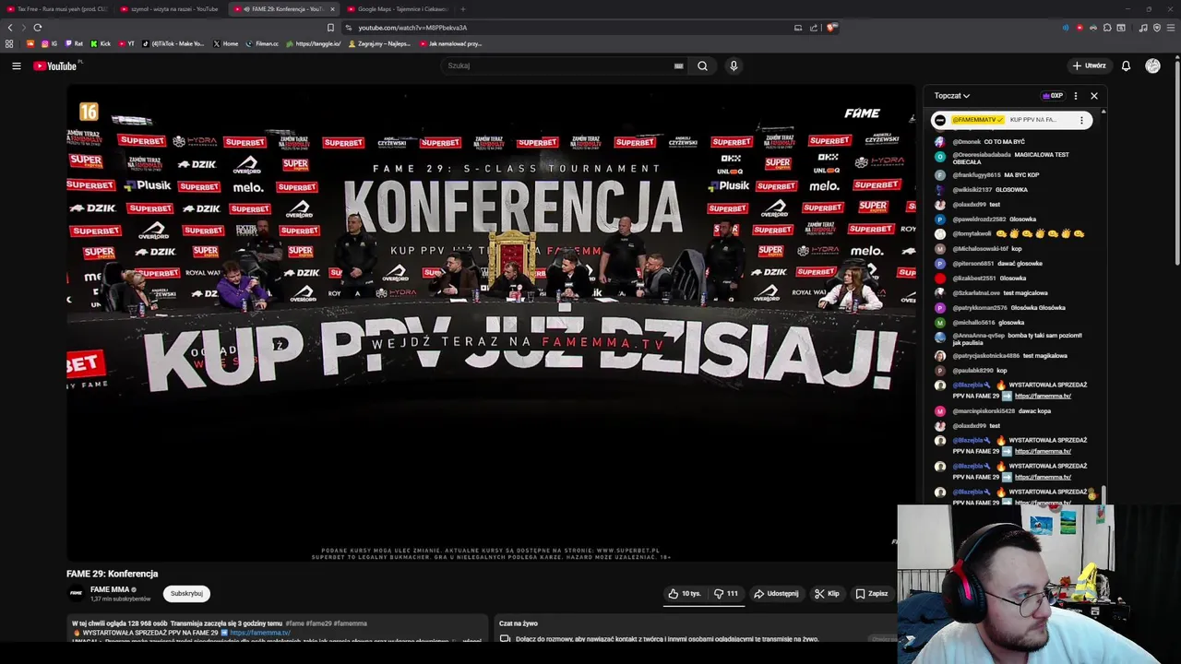Open the on-screen keyboard in search box
Screen dimensions: 1181x664
pyautogui.click(x=679, y=65)
